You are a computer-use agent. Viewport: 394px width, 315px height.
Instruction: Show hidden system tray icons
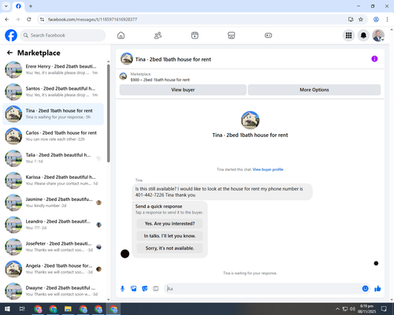337,309
